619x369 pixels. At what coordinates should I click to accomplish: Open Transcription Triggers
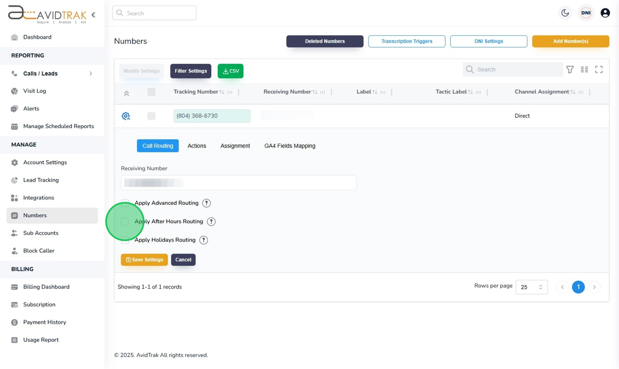(x=407, y=41)
